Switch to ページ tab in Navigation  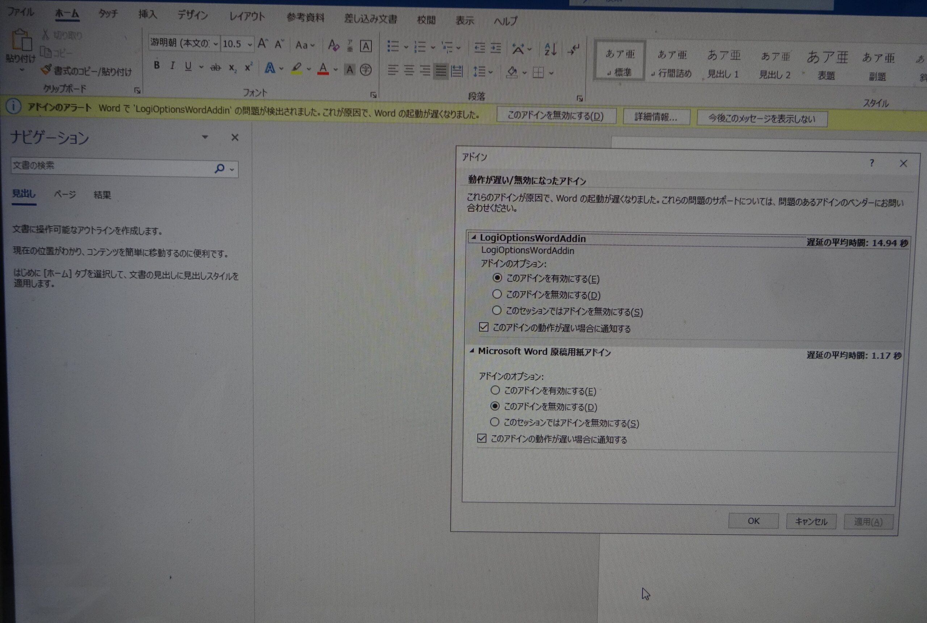pyautogui.click(x=65, y=194)
